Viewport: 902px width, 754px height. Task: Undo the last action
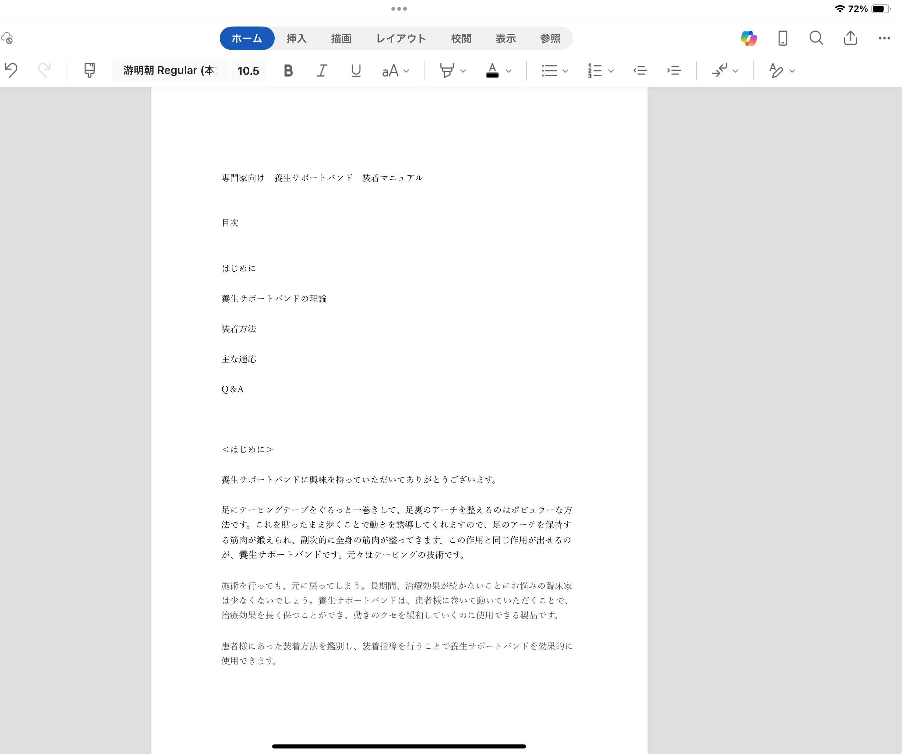[12, 70]
